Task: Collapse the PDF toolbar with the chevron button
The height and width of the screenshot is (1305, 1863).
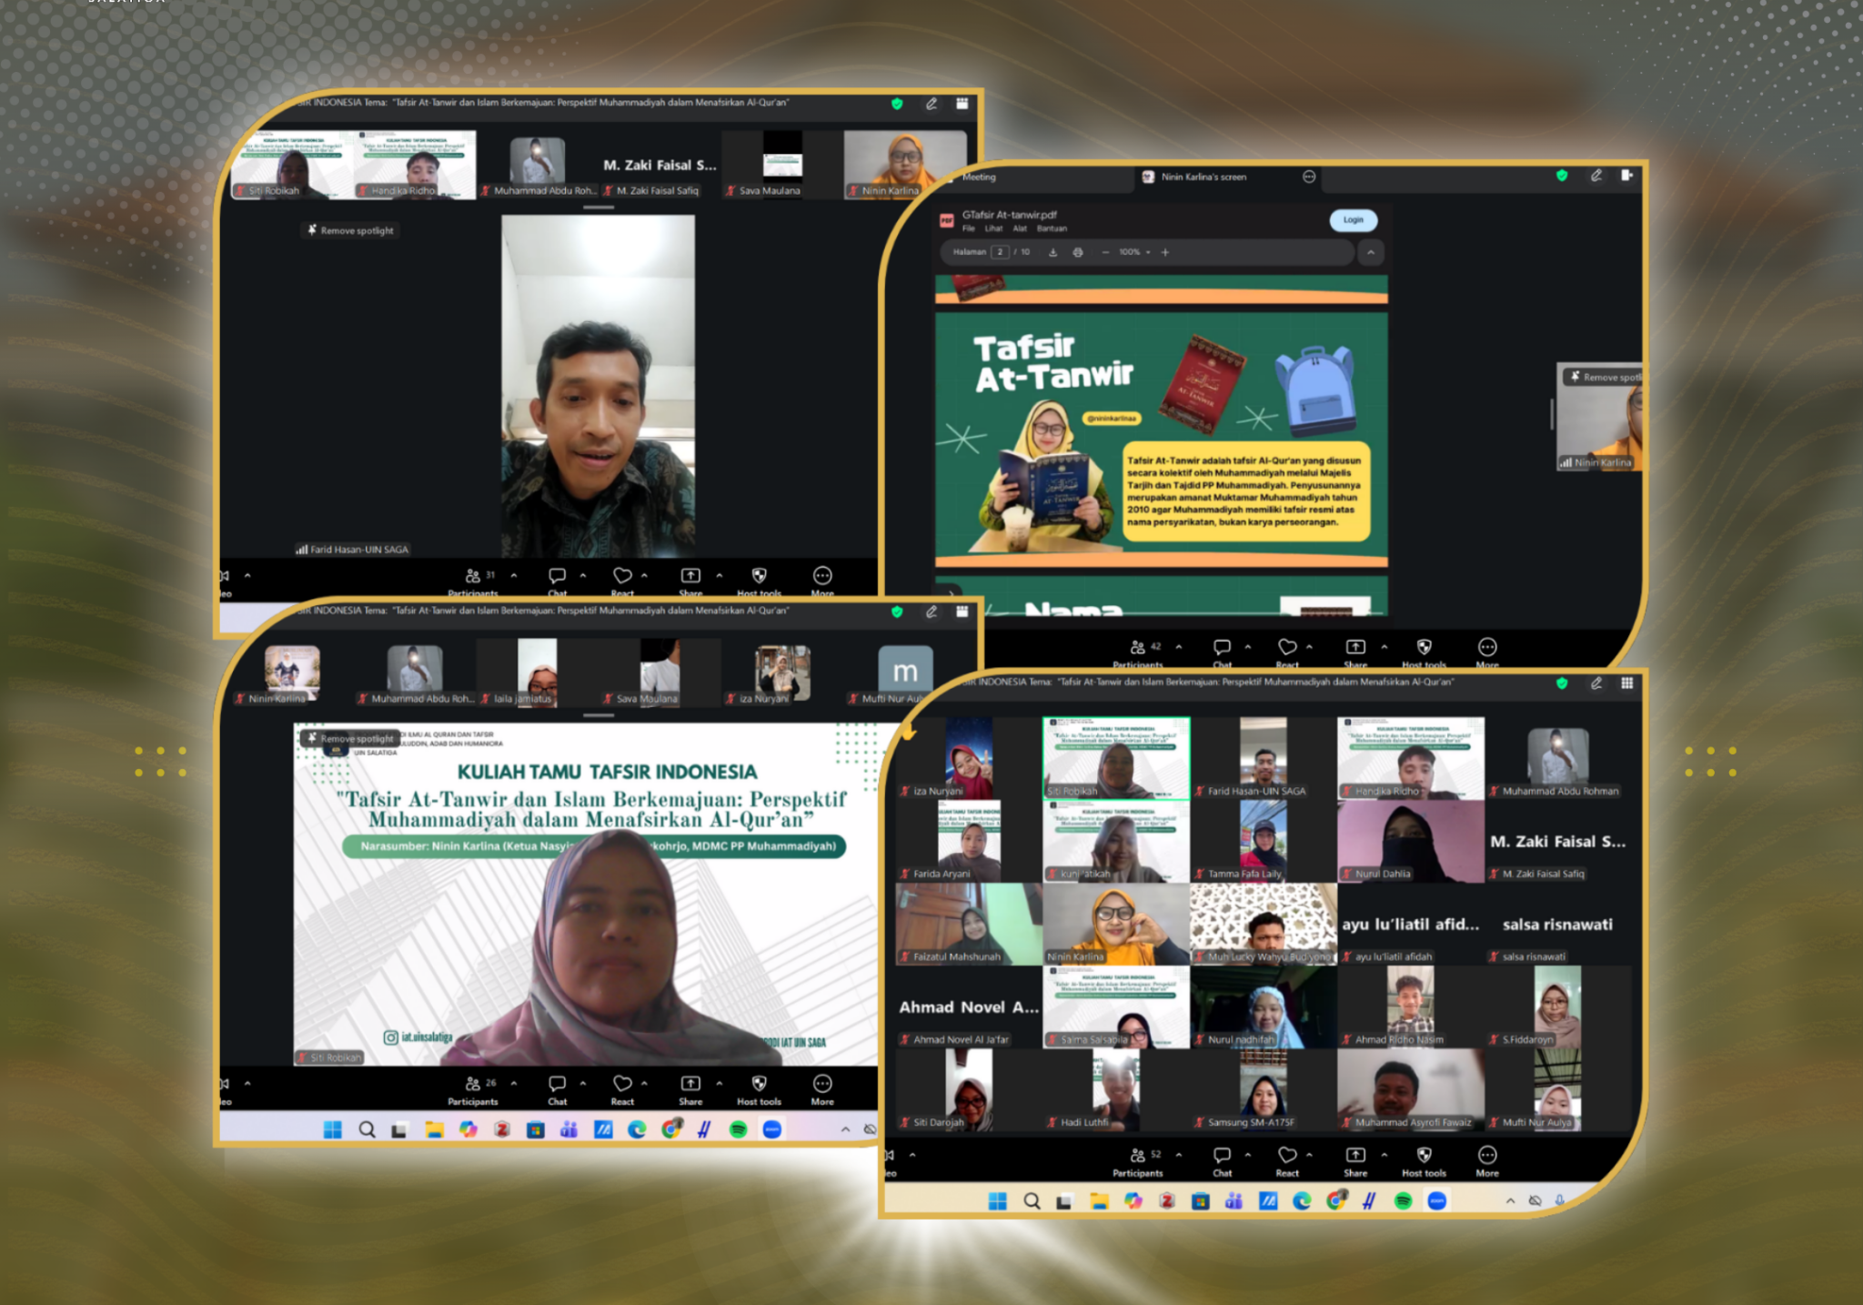Action: click(1370, 252)
